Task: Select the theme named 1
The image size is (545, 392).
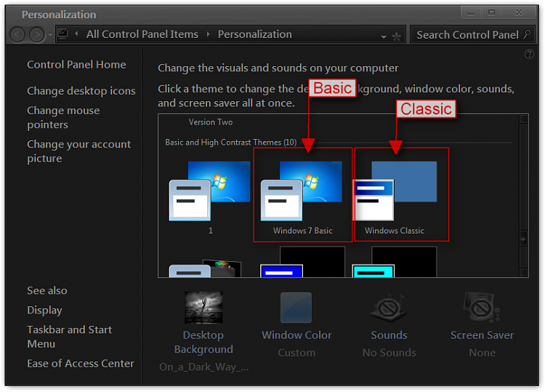Action: 210,196
